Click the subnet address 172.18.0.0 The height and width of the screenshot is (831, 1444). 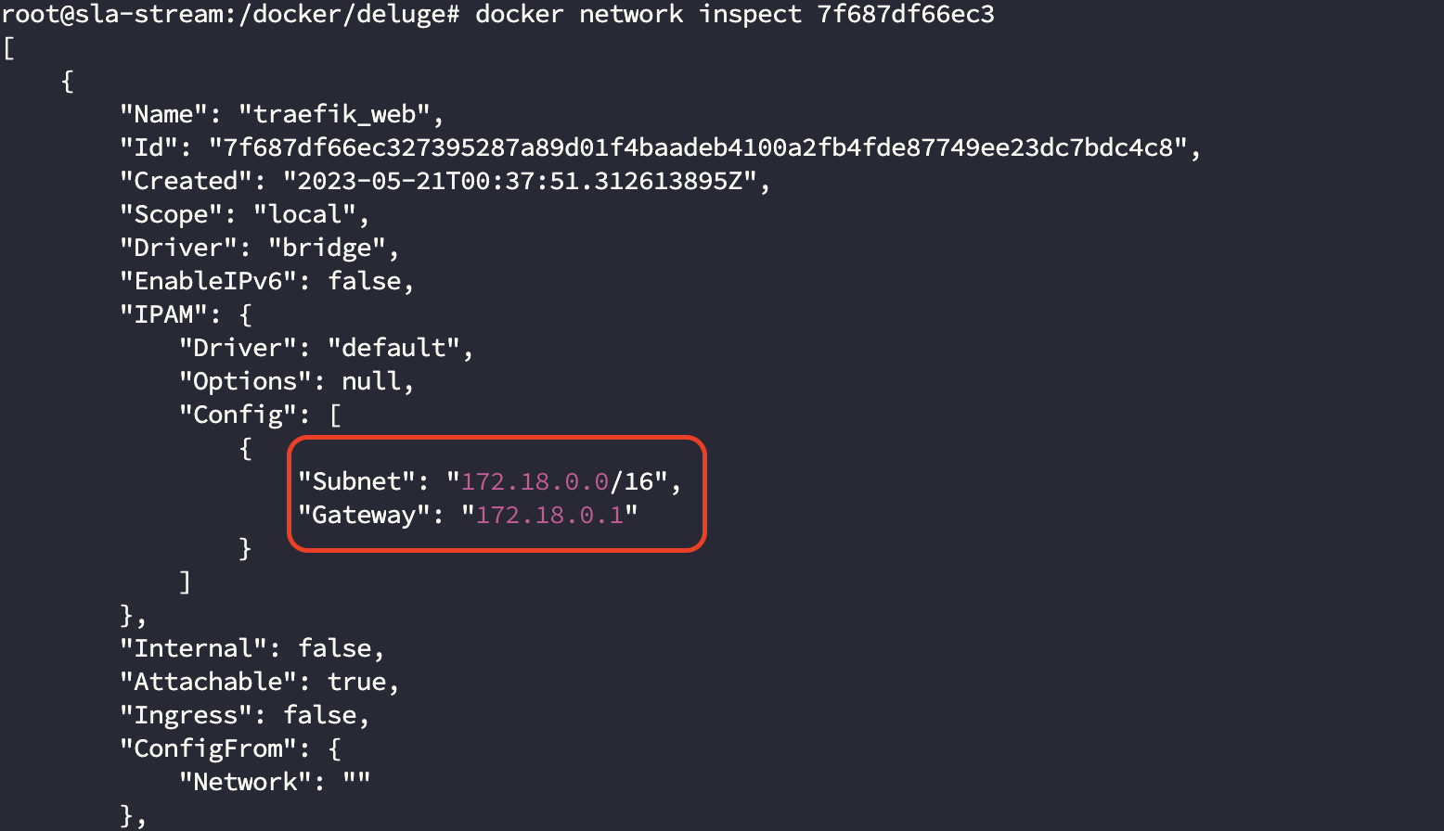(x=535, y=481)
